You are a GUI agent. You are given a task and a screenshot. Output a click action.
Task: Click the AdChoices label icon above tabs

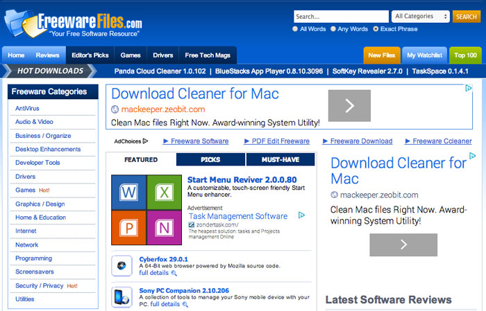pyautogui.click(x=145, y=141)
